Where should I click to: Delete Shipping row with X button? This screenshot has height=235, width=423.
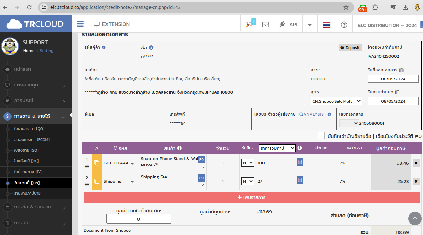tap(416, 181)
